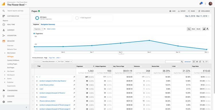Open the user account avatar
Viewport: 215px width, 110px height.
tap(210, 4)
